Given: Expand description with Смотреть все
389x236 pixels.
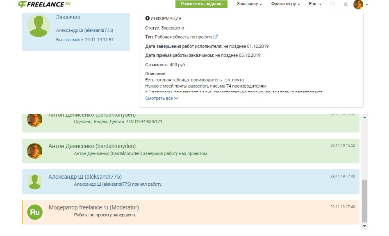Looking at the screenshot, I should pyautogui.click(x=162, y=98).
